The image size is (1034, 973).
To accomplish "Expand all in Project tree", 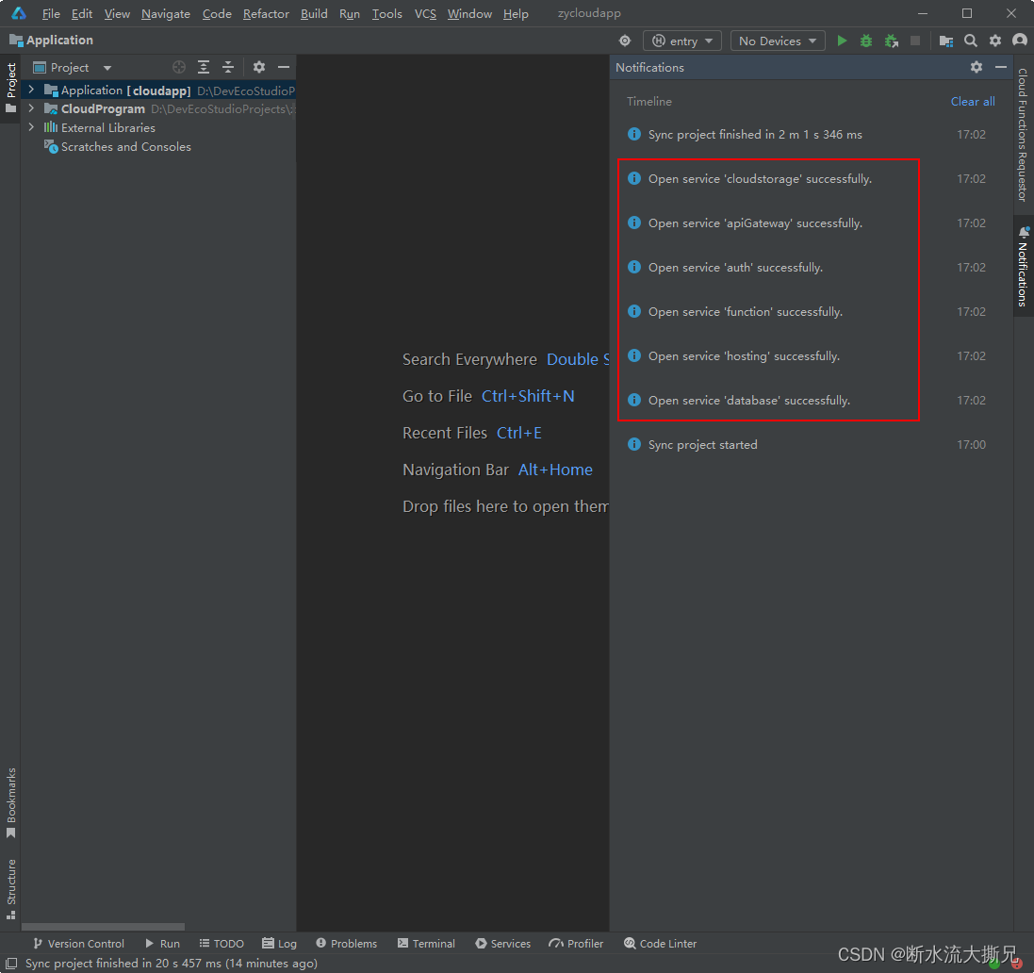I will click(x=204, y=67).
